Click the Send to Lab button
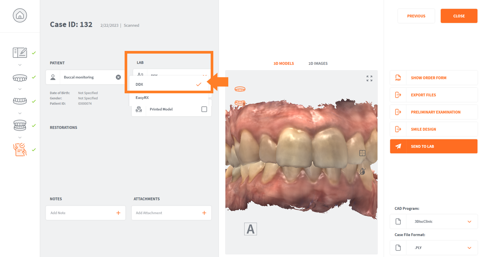This screenshot has width=479, height=257. [433, 146]
